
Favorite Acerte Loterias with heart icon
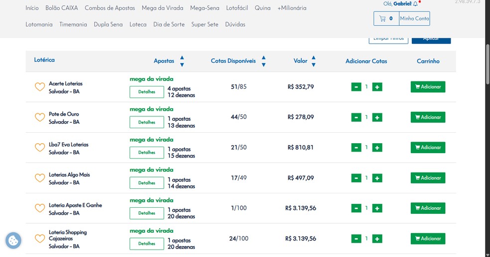coord(40,87)
